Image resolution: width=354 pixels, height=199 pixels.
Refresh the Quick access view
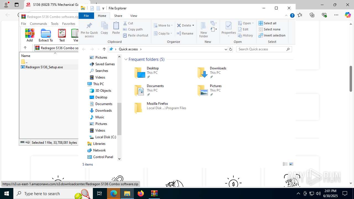(231, 49)
